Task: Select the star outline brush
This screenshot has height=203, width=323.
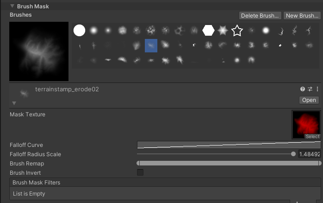Action: (237, 31)
